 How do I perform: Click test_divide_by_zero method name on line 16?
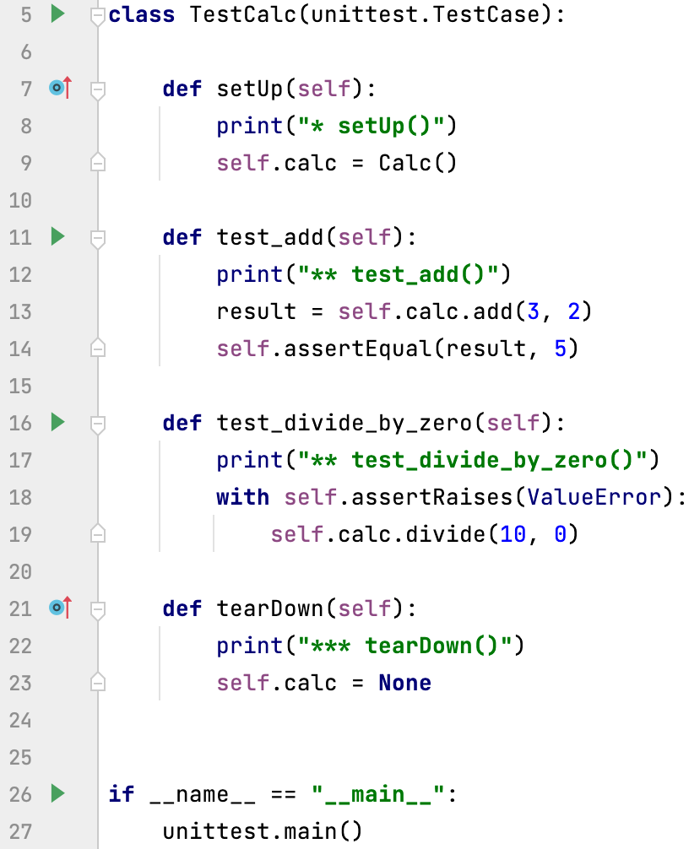point(344,423)
